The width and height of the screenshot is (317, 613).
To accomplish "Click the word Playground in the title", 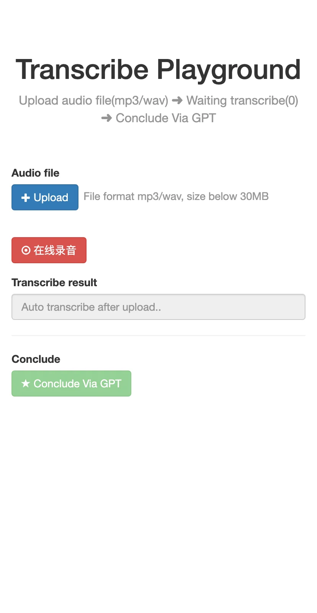I will 229,70.
